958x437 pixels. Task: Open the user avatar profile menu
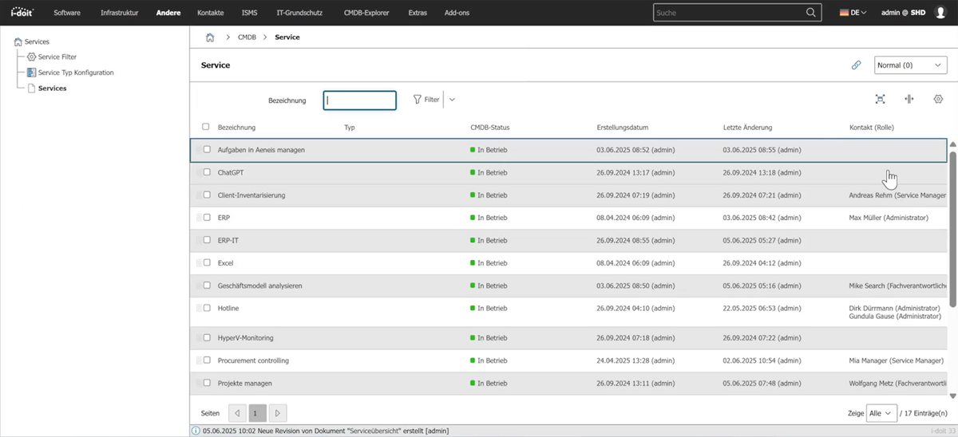pyautogui.click(x=939, y=13)
